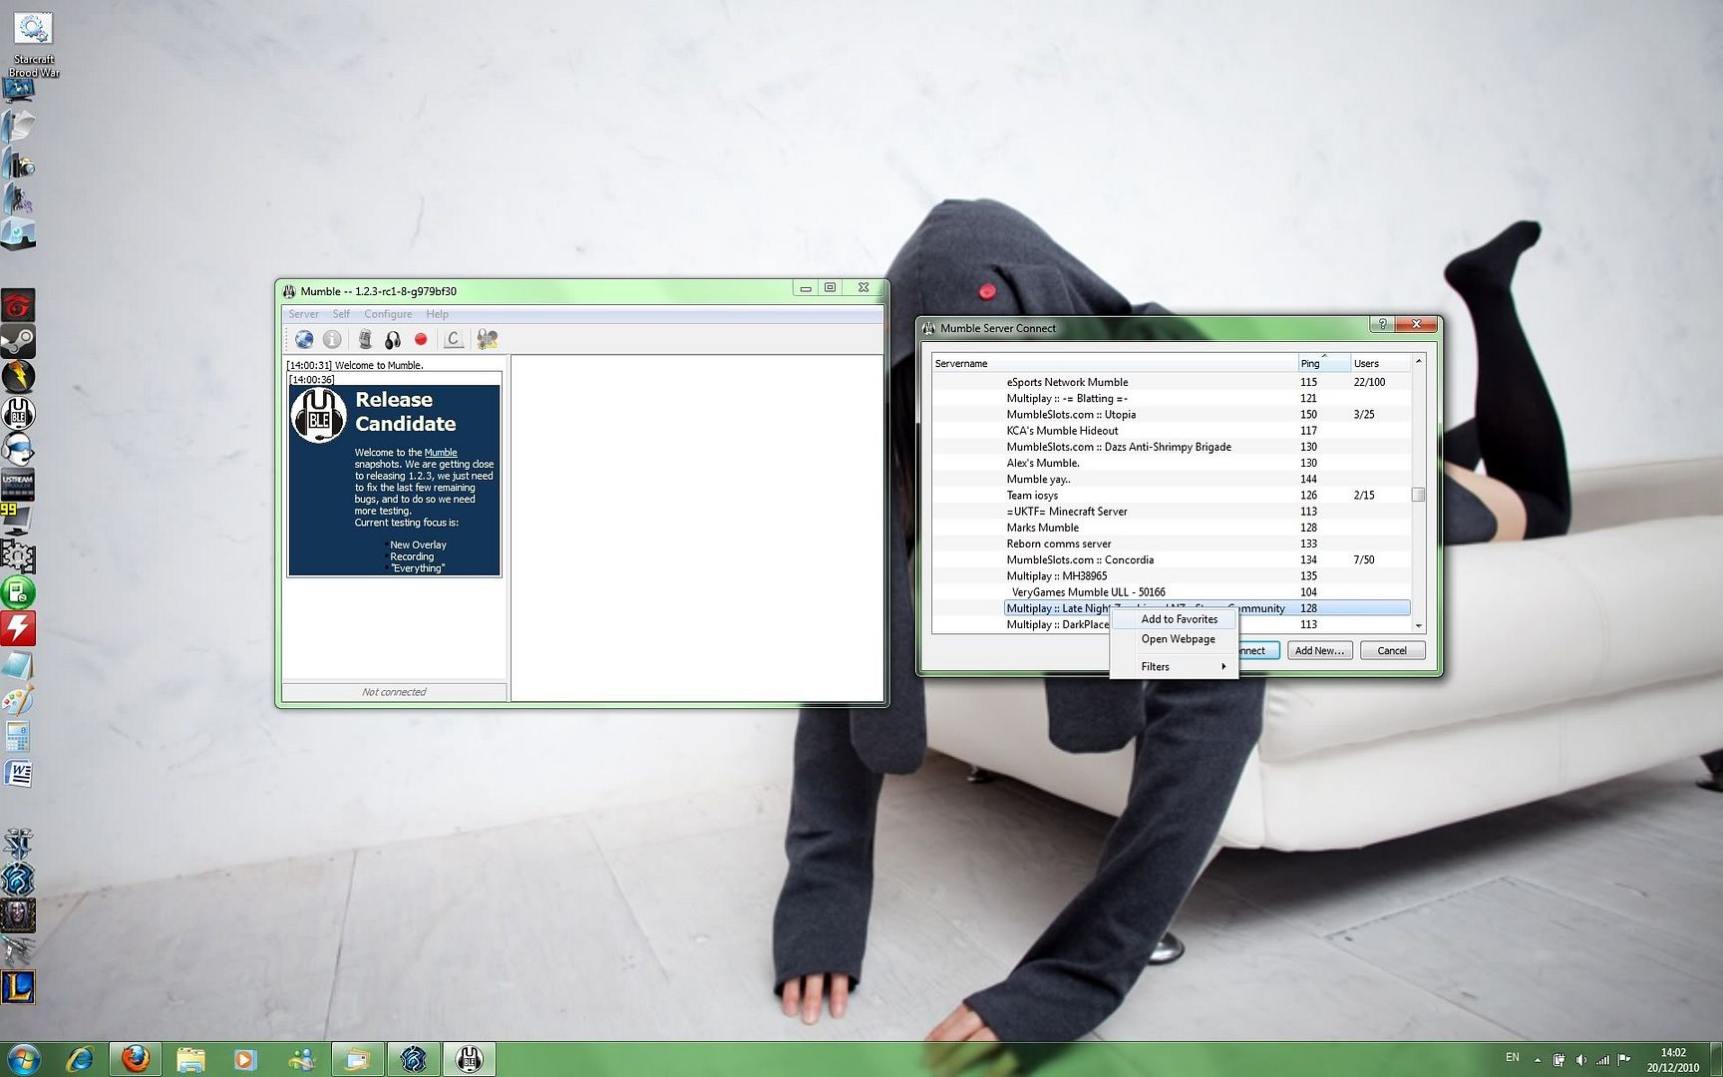Open the Microsoft Word desktop icon
The image size is (1723, 1077).
[18, 774]
